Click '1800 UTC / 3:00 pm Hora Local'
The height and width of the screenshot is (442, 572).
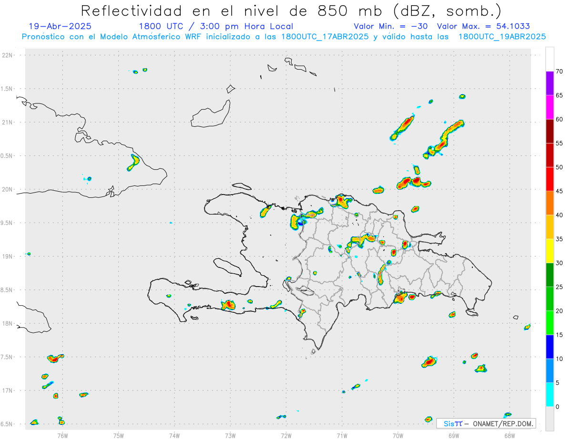click(216, 27)
